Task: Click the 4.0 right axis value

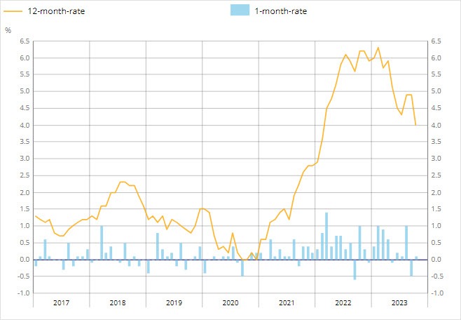Action: pos(436,126)
